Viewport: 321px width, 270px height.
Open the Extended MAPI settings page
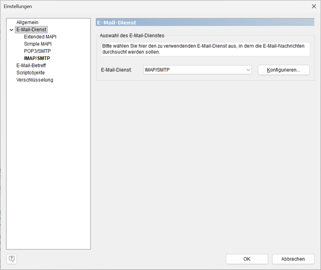tap(40, 37)
